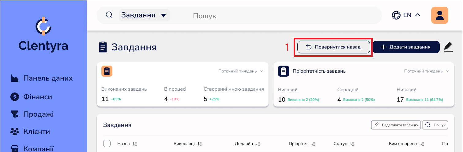The image size is (463, 152).
Task: Click the storefront icon beside Компанії
Action: (15, 149)
